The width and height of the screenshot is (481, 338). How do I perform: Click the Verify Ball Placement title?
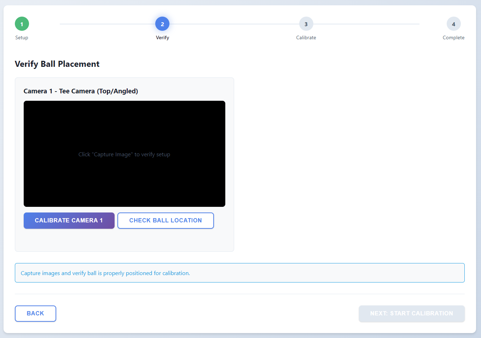(x=57, y=64)
